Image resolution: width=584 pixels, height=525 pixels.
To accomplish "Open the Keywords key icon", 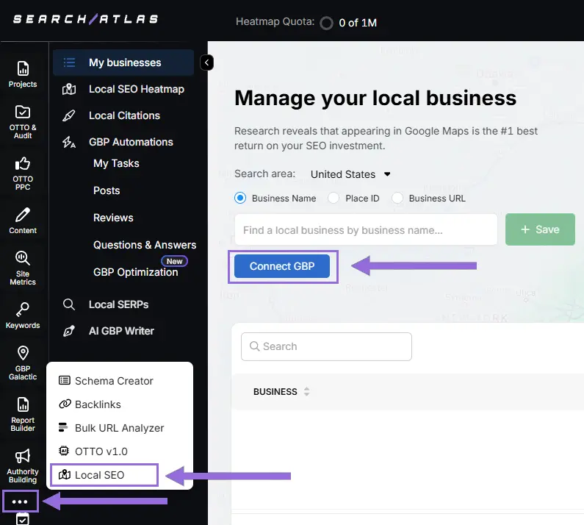I will [23, 315].
